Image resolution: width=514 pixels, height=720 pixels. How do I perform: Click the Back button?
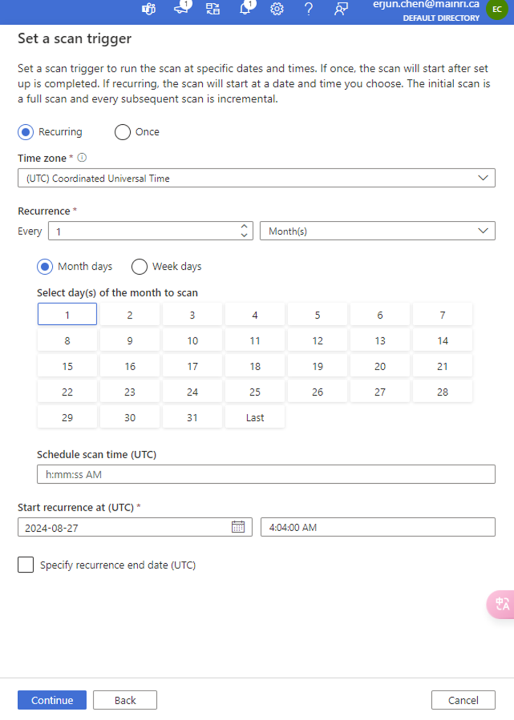point(124,700)
